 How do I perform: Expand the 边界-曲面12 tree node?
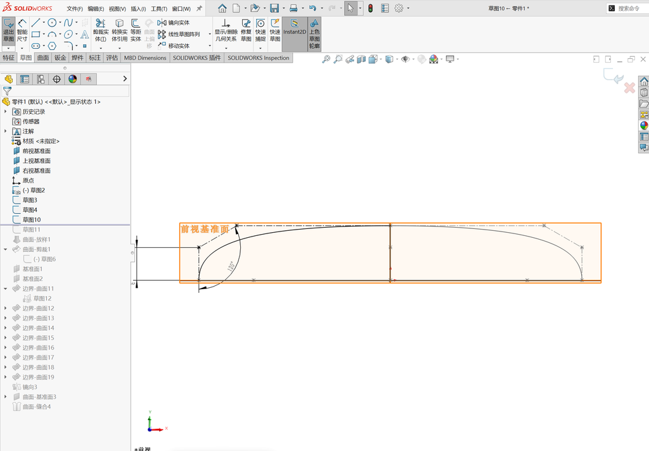tap(5, 308)
